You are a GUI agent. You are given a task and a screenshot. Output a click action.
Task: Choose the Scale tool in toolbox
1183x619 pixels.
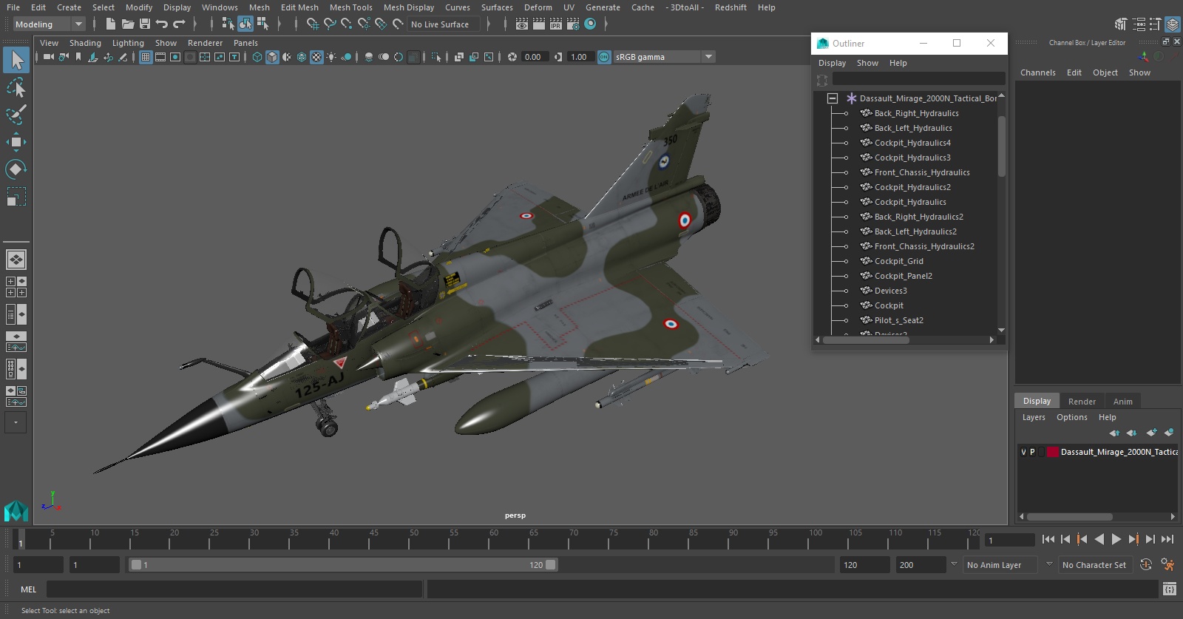(x=16, y=197)
